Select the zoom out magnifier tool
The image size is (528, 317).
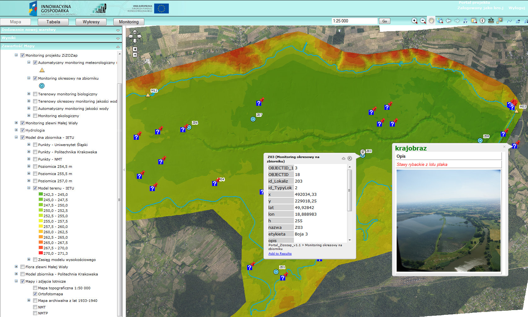pyautogui.click(x=423, y=21)
